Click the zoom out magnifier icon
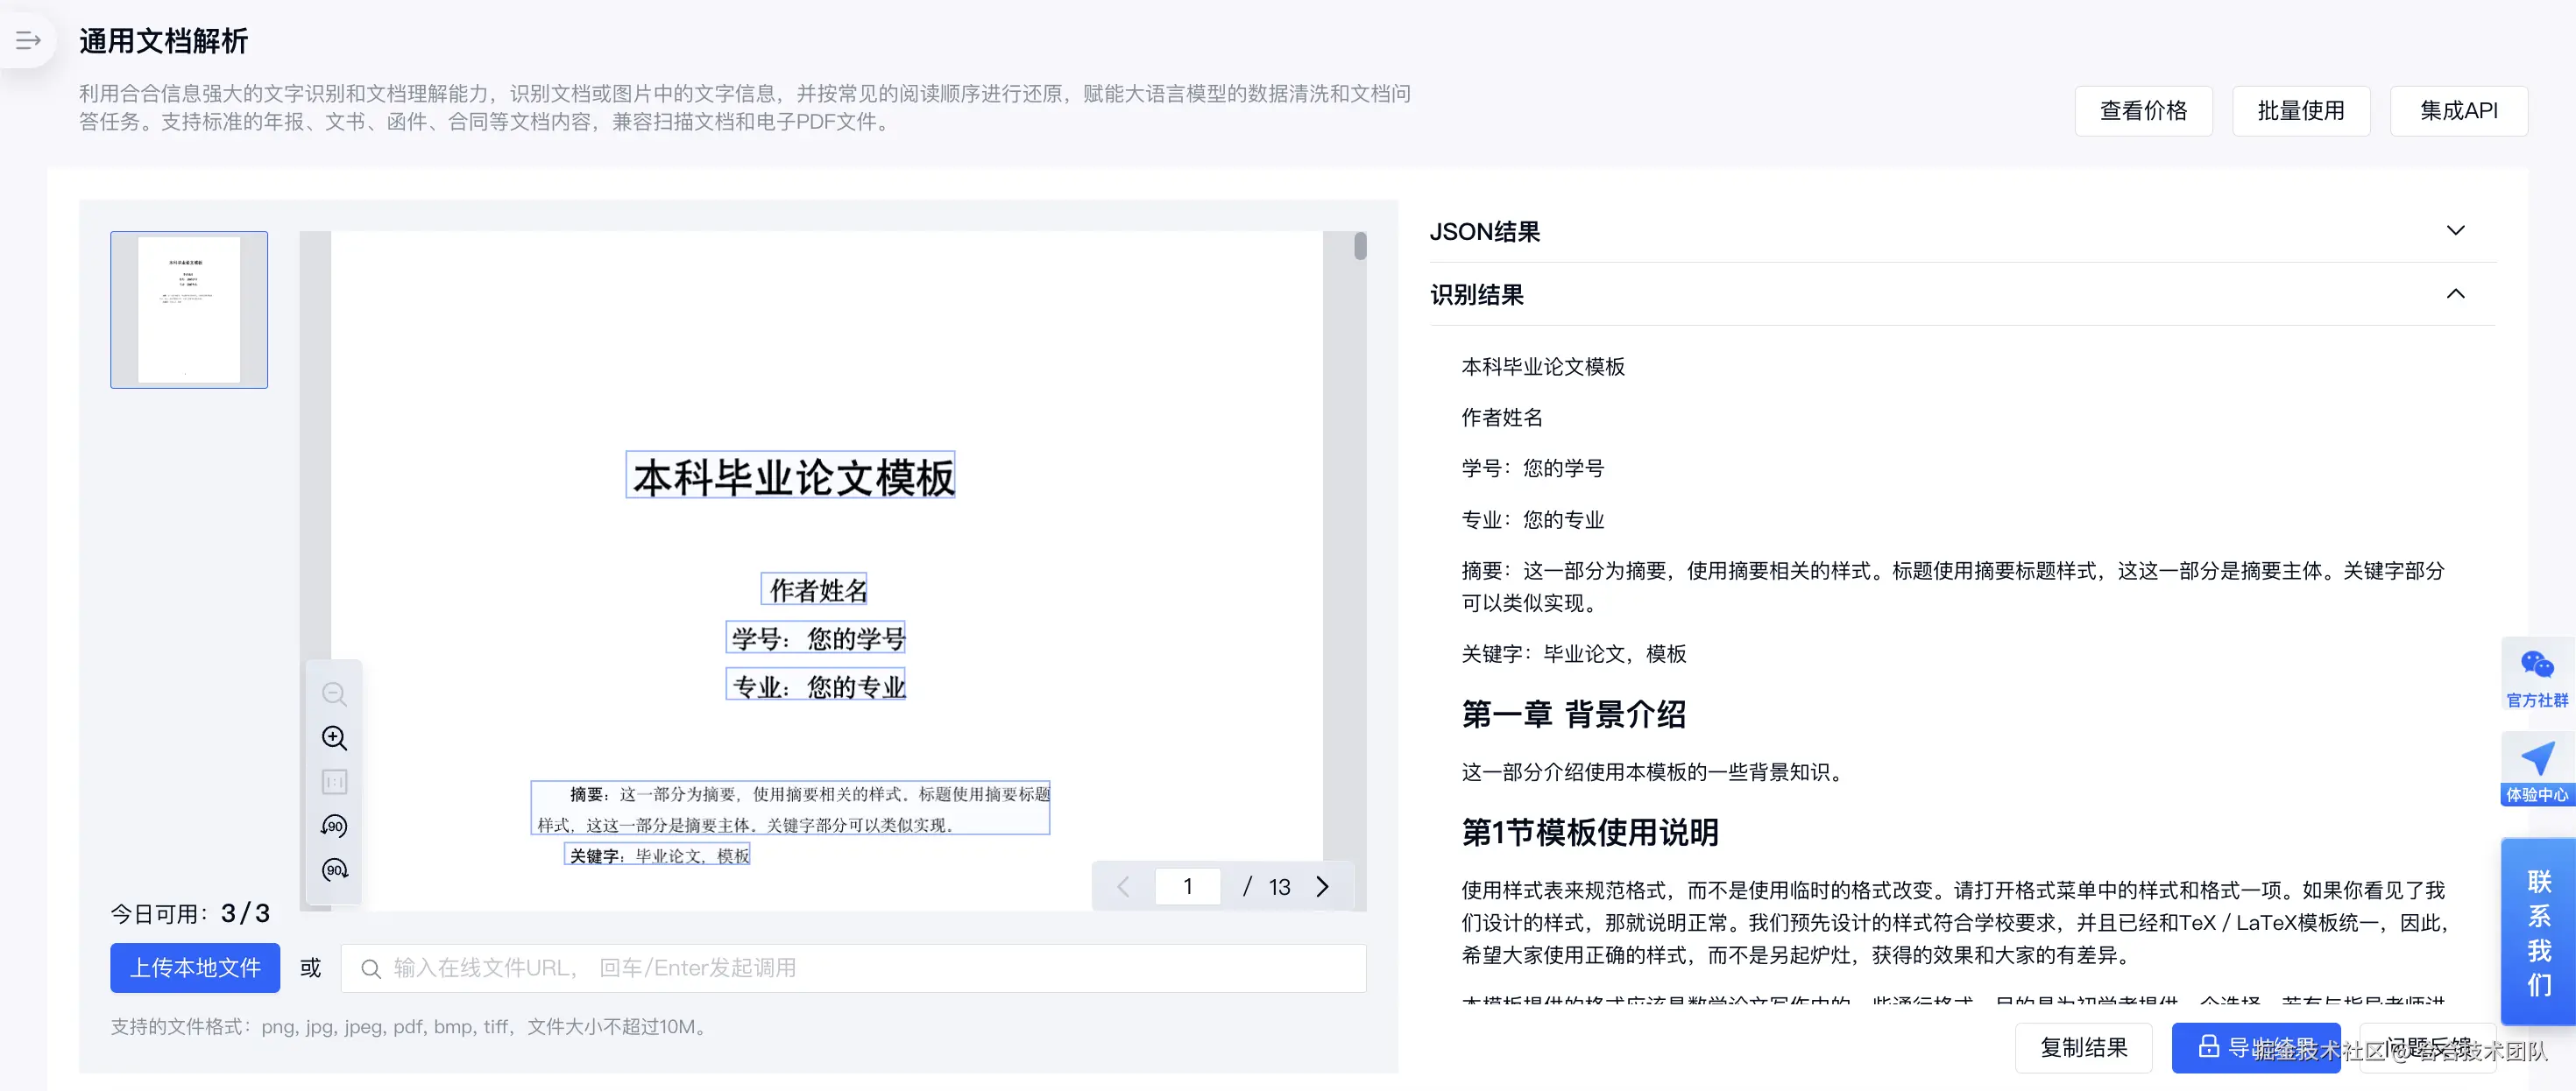Image resolution: width=2576 pixels, height=1091 pixels. tap(334, 694)
